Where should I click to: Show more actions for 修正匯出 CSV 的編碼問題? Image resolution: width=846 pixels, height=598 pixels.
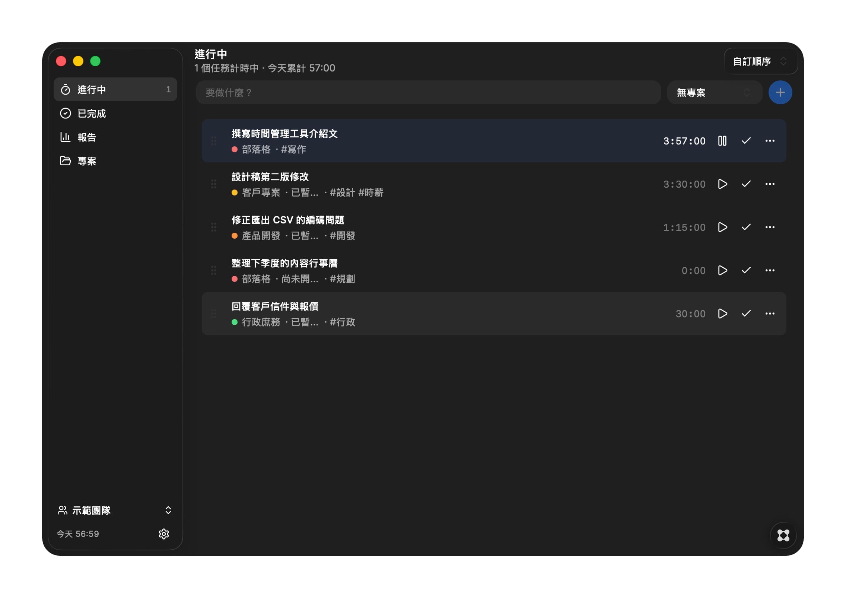[x=770, y=227]
